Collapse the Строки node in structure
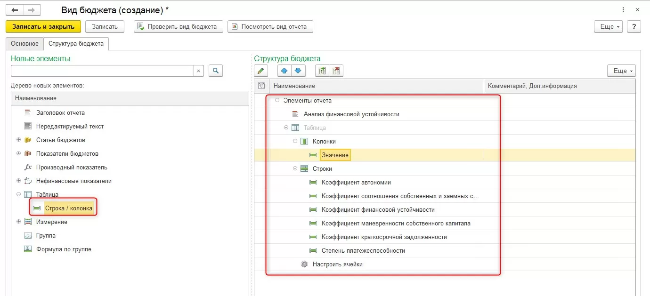This screenshot has height=296, width=650. (x=295, y=168)
